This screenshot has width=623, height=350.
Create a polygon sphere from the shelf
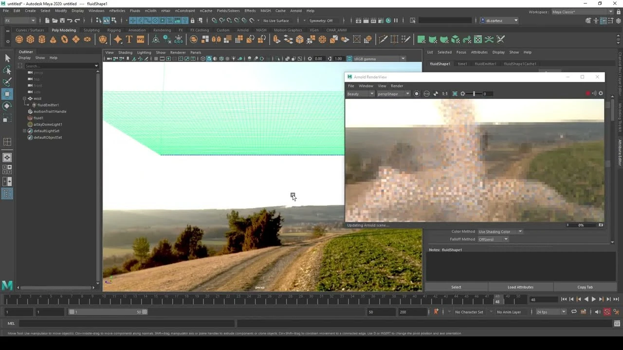click(19, 39)
